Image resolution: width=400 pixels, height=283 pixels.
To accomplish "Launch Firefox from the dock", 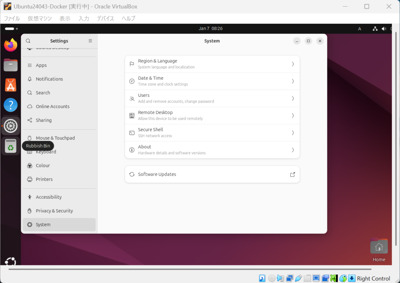I will pyautogui.click(x=11, y=45).
